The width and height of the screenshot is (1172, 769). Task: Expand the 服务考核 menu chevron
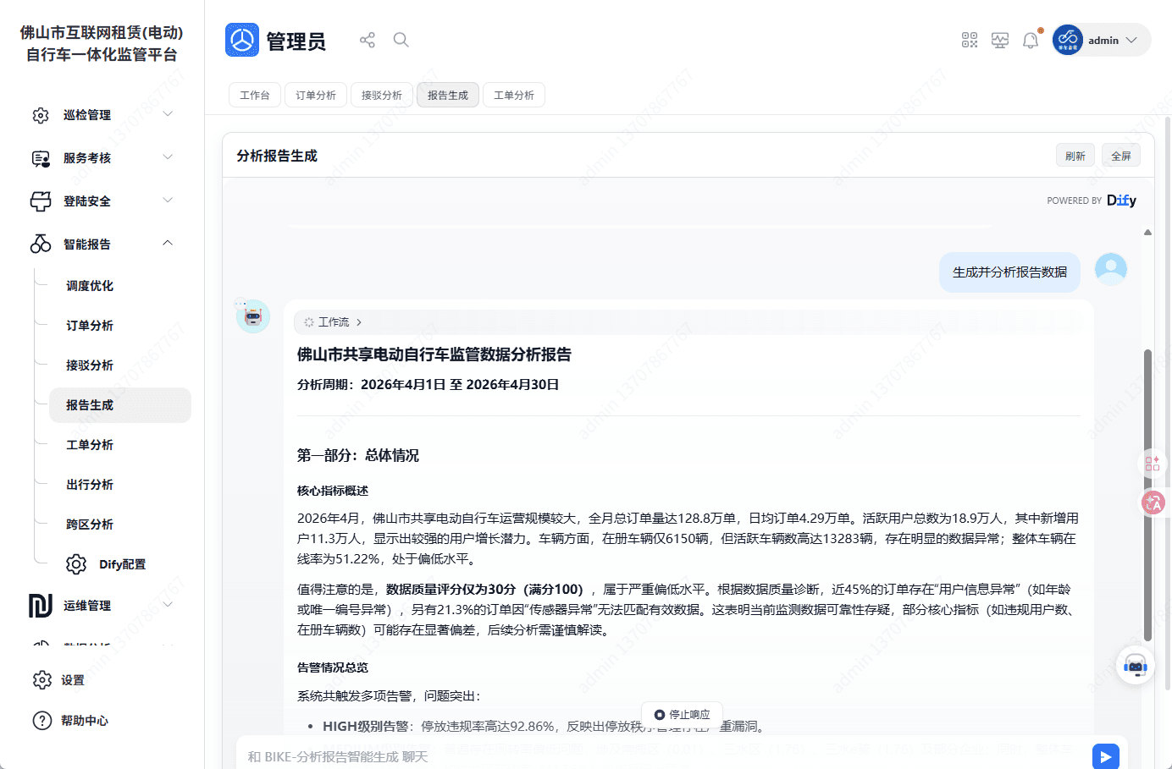(168, 157)
